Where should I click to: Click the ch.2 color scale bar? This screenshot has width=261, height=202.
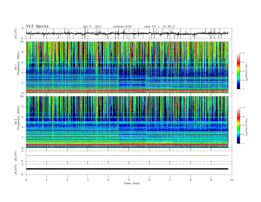(x=238, y=125)
